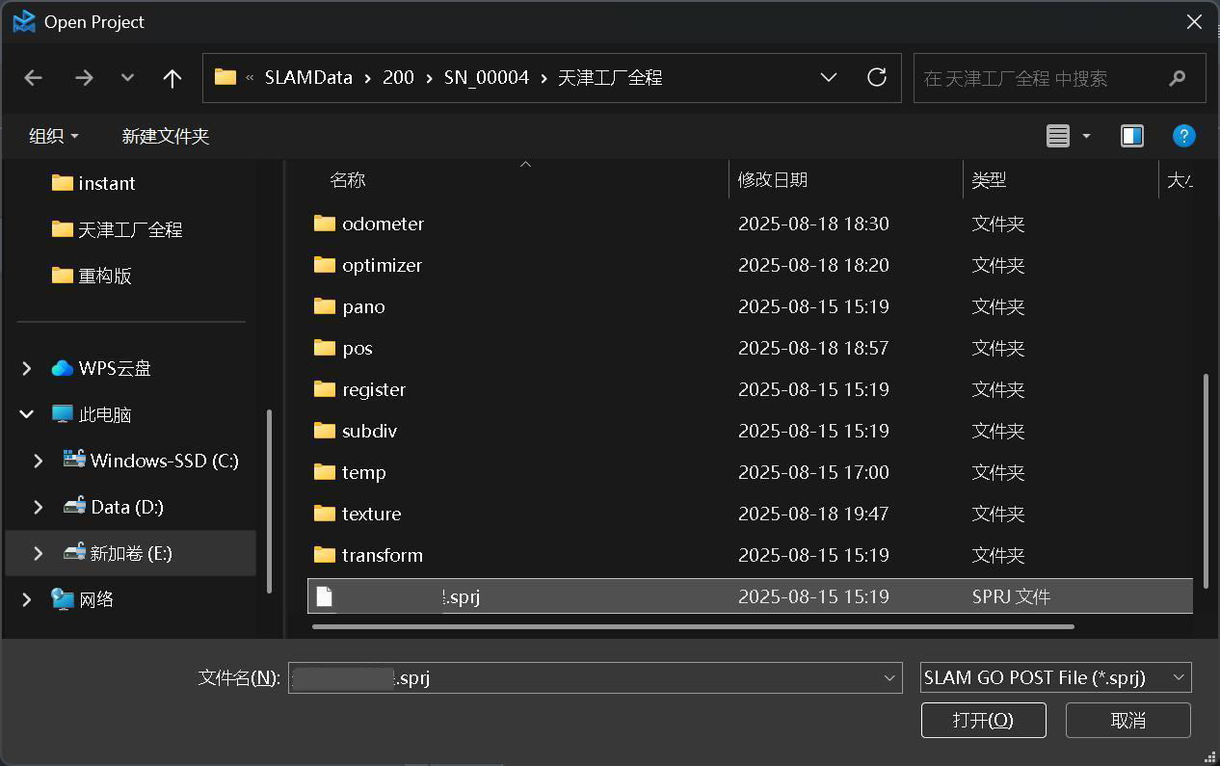Select Data (D:) drive in sidebar

(x=113, y=507)
